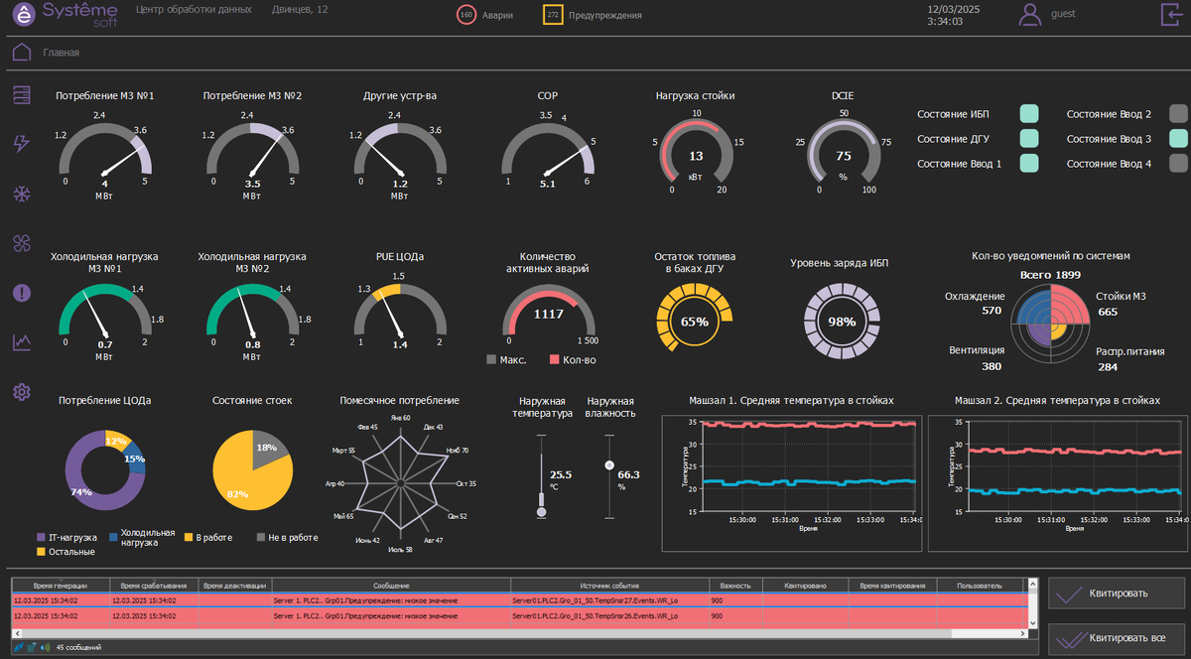Viewport: 1191px width, 659px height.
Task: Open the server racks sidebar icon
Action: coord(22,95)
